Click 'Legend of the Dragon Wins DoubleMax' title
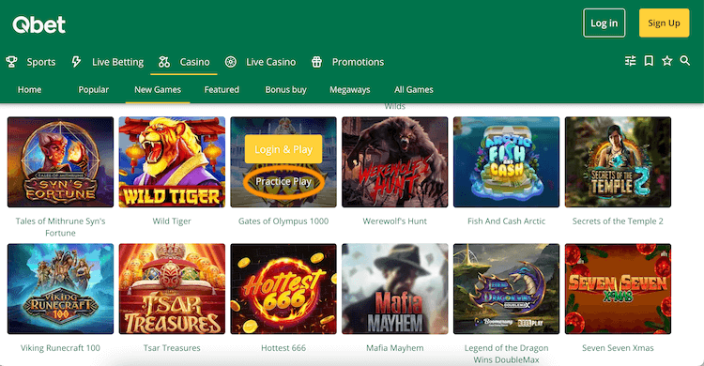Screen dimensions: 704x366 pos(507,354)
